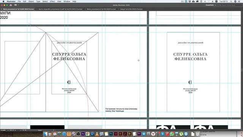
Task: Click the clock showing Tue 00:13
Action: 224,2
